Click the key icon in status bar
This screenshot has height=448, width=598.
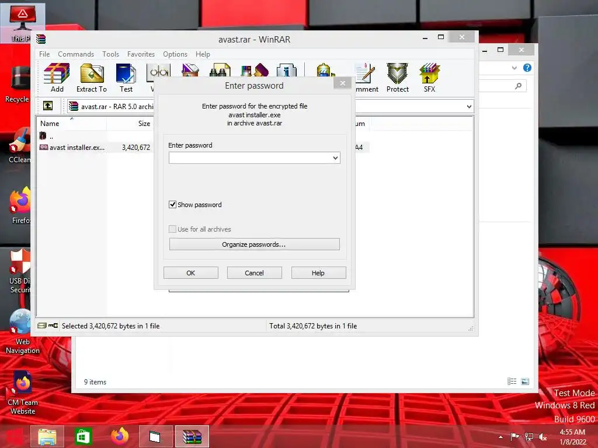coord(53,325)
